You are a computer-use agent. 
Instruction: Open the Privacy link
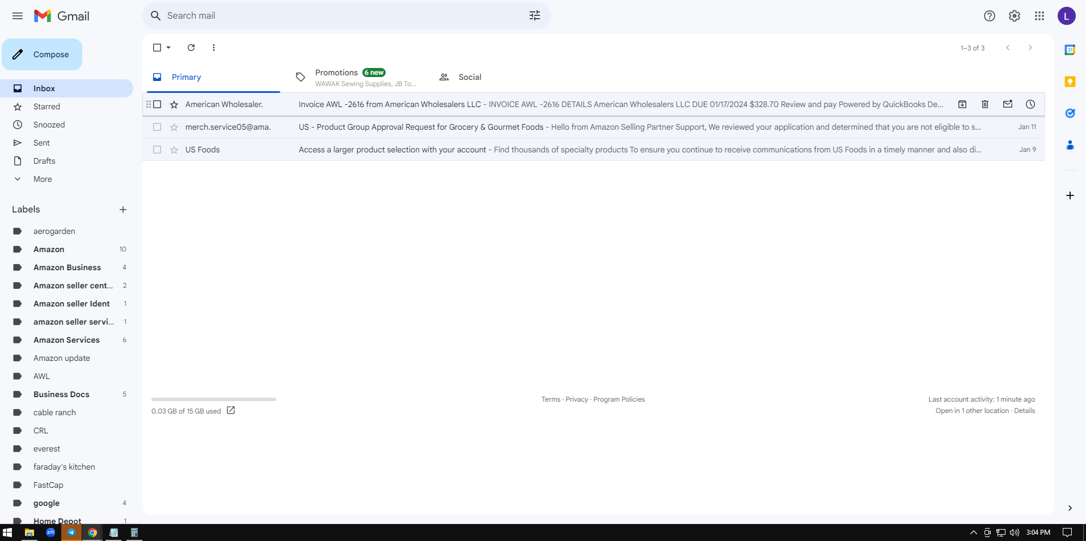point(577,399)
